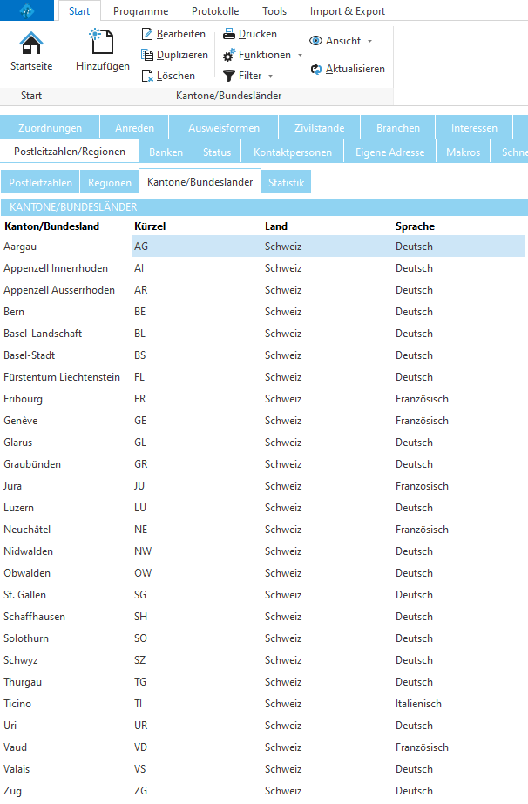Click the Aktualisieren refresh icon

[316, 69]
